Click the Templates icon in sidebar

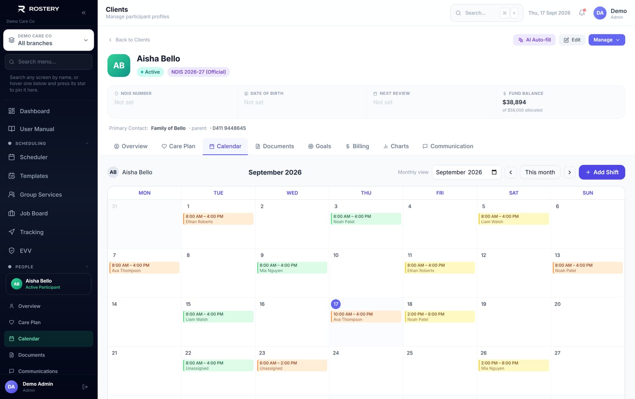coord(11,176)
